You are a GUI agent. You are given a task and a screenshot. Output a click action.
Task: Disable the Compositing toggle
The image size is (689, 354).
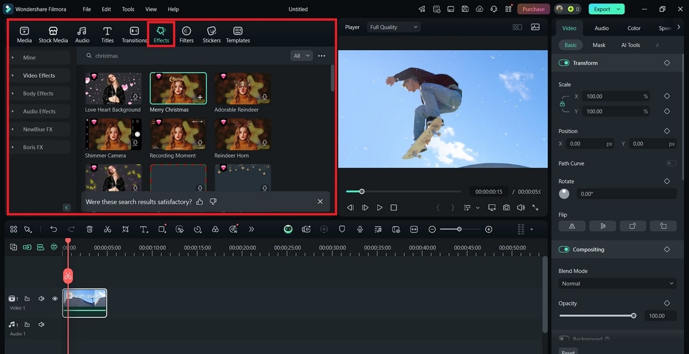(564, 249)
